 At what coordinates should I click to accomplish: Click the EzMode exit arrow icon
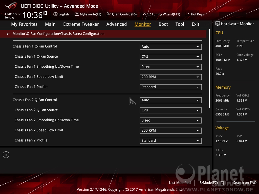222,183
